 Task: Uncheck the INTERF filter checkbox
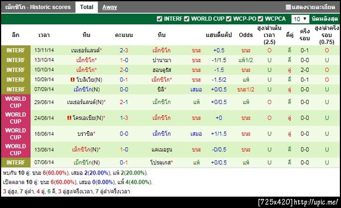pyautogui.click(x=159, y=19)
